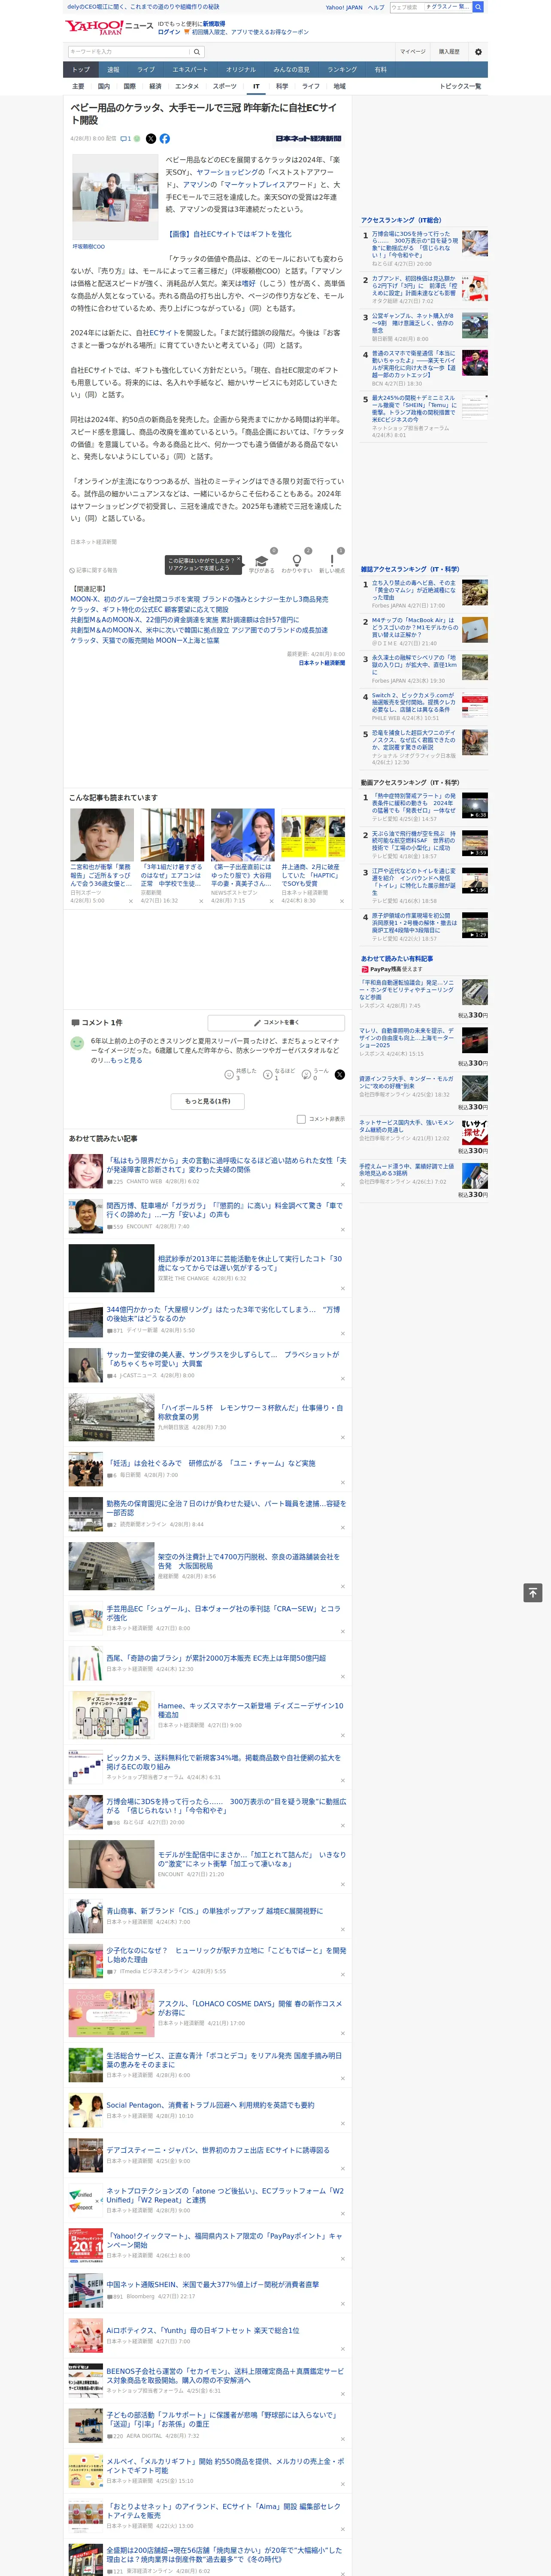Click the ログイン link
The image size is (551, 2576).
(169, 32)
